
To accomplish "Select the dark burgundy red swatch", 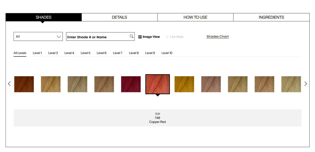I will pos(131,84).
